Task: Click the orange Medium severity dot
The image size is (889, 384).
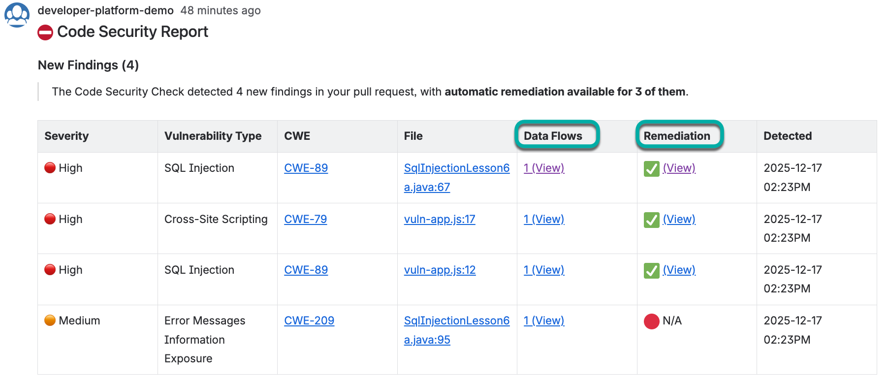Action: pos(50,320)
